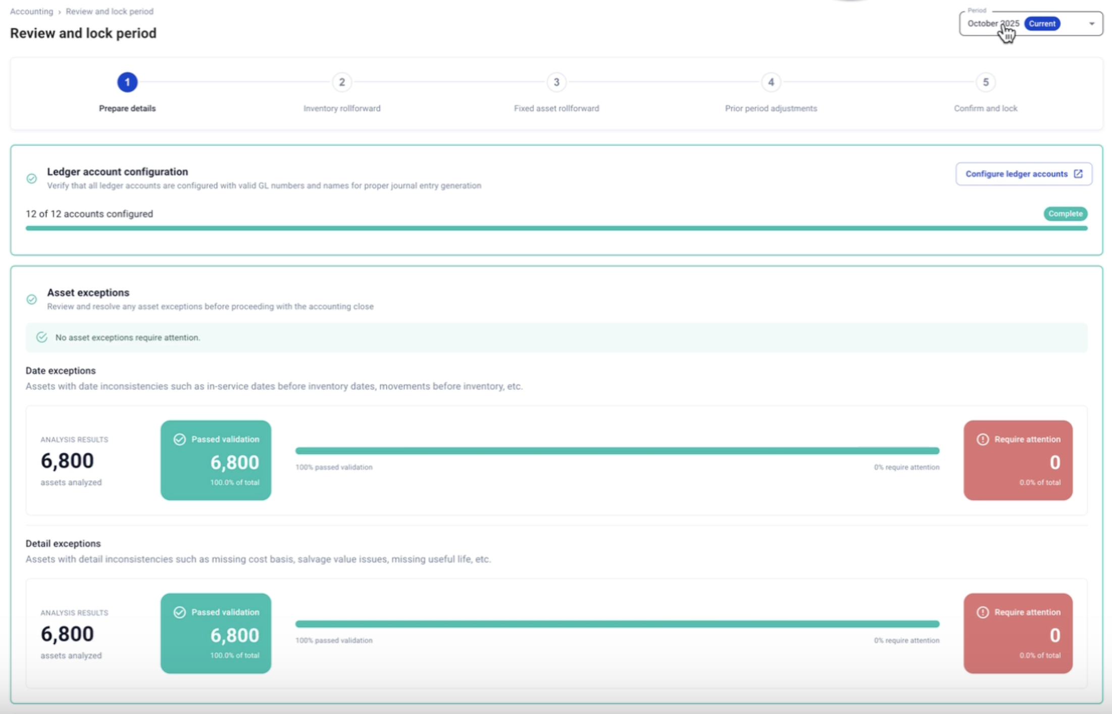
Task: Select step 4 Prior period adjustments
Action: 770,82
